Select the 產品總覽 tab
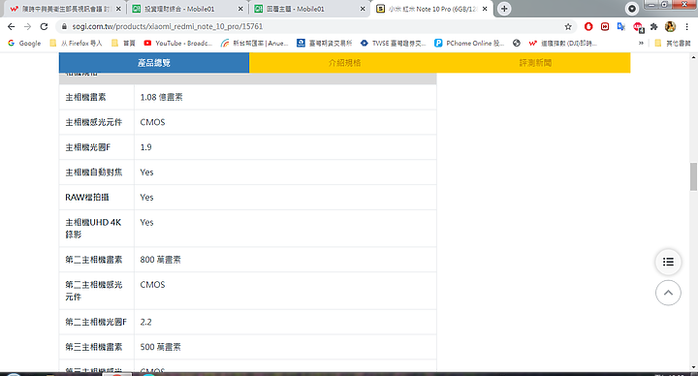 click(154, 63)
